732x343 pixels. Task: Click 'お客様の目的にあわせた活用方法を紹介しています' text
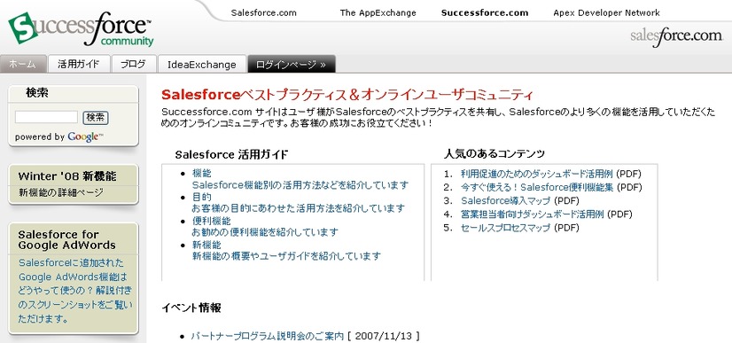pyautogui.click(x=299, y=208)
